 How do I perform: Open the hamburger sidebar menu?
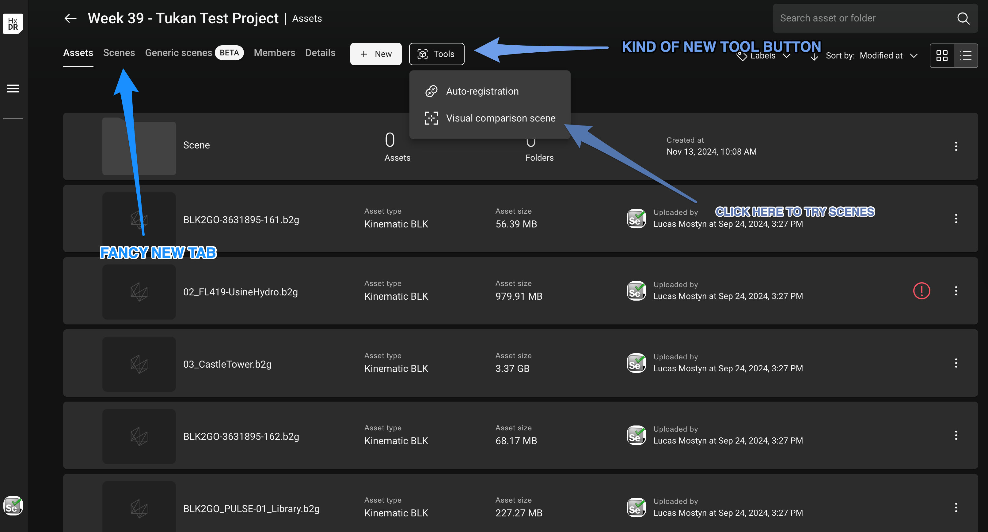(13, 88)
